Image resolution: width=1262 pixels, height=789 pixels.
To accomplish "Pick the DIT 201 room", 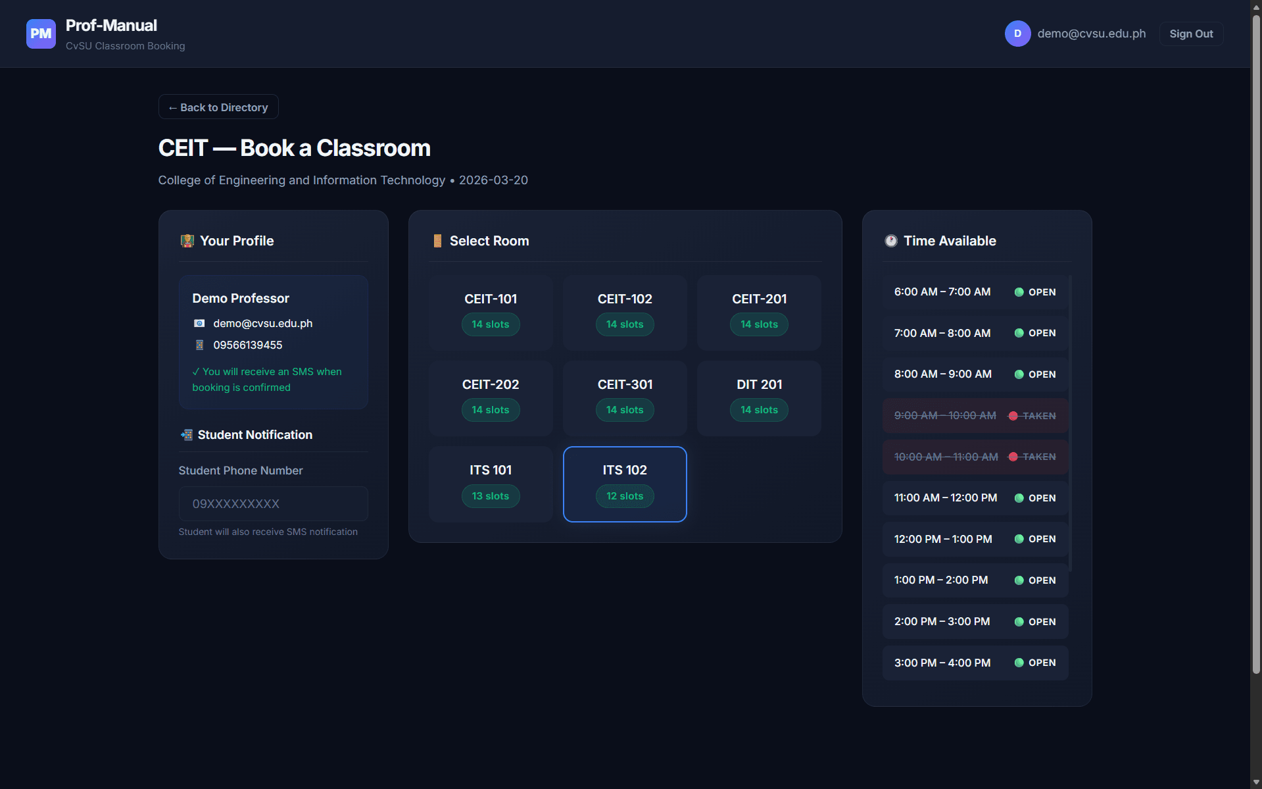I will coord(759,397).
